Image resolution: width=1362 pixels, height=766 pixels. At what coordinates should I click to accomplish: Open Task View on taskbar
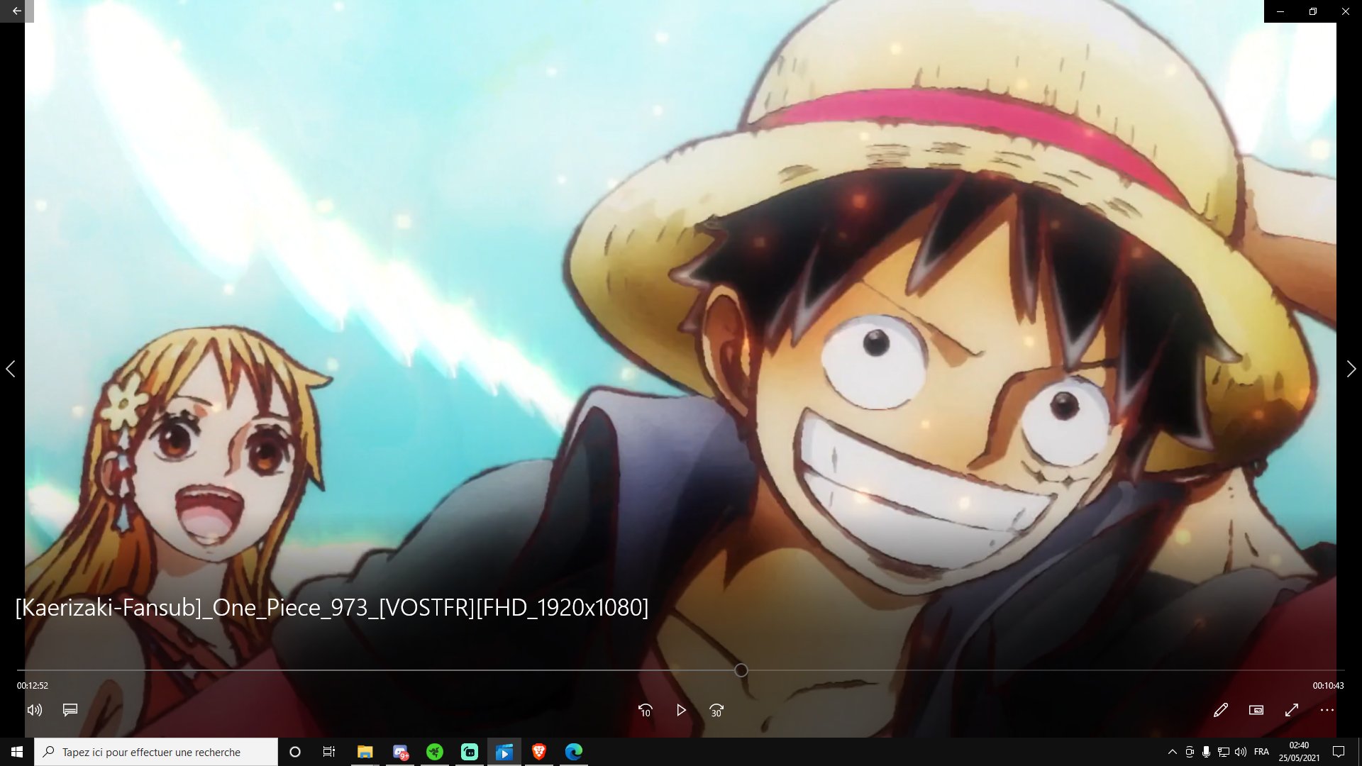click(x=329, y=752)
